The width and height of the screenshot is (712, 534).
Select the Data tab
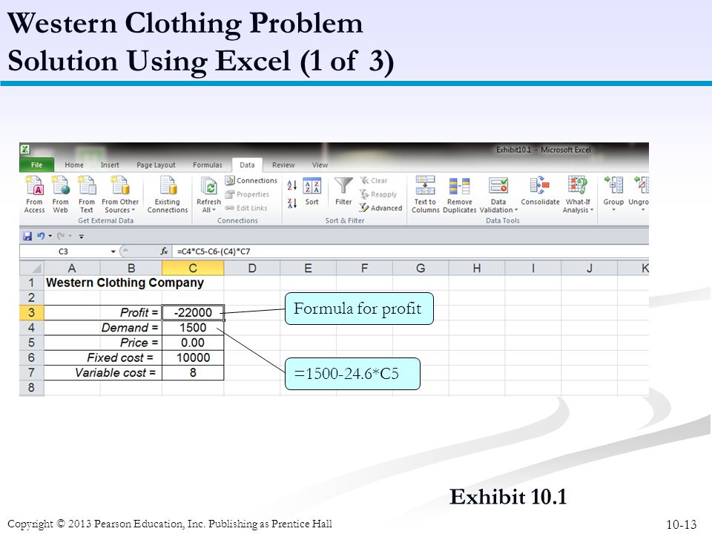(247, 165)
